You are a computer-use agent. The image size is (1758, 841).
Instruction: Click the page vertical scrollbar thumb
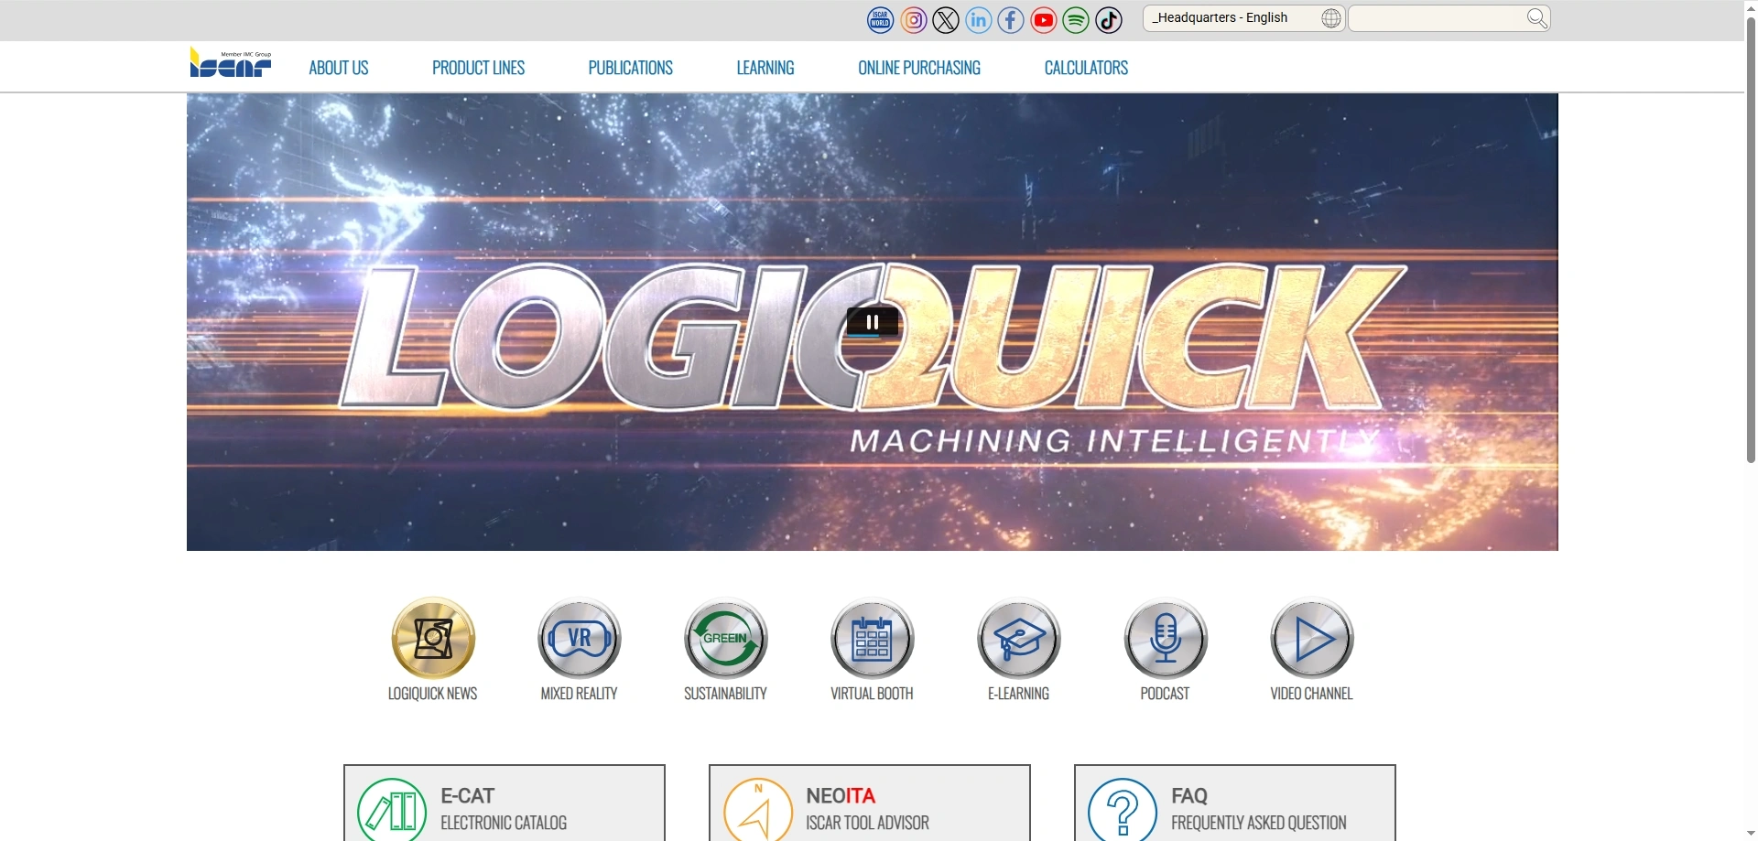[x=1751, y=240]
